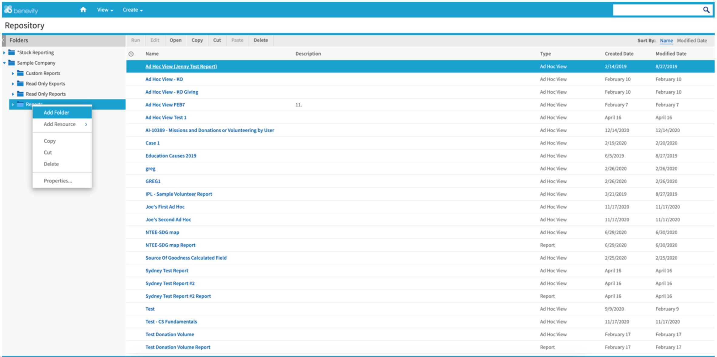The height and width of the screenshot is (357, 717).
Task: Click the home icon in the top bar
Action: 83,9
